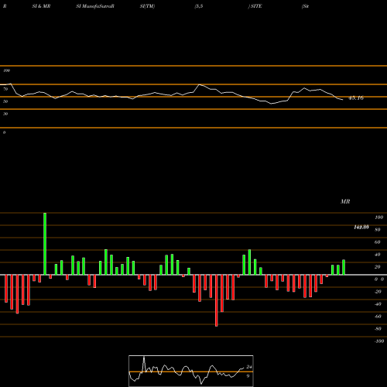Select the deepest red bar in the MR histogram
Screen dimensions: 387x387
(x=216, y=300)
